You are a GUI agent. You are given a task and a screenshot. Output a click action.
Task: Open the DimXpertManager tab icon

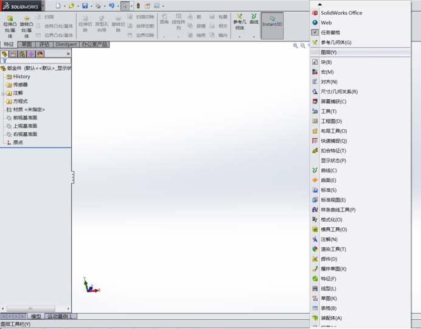pos(31,54)
